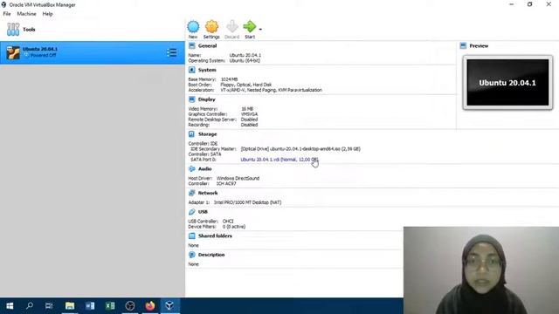
Task: Open the Storage settings header link
Action: 208,134
